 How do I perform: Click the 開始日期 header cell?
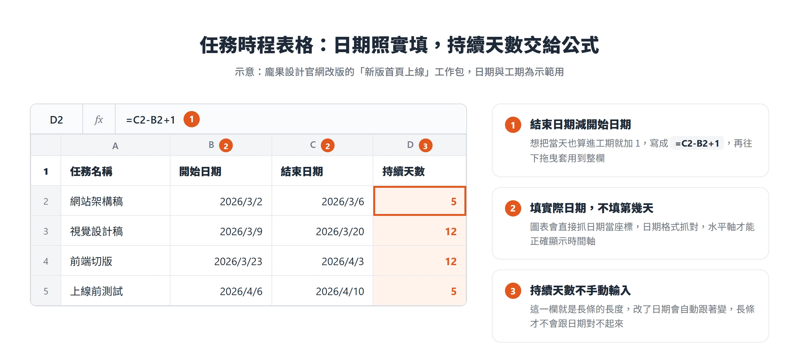[x=221, y=171]
